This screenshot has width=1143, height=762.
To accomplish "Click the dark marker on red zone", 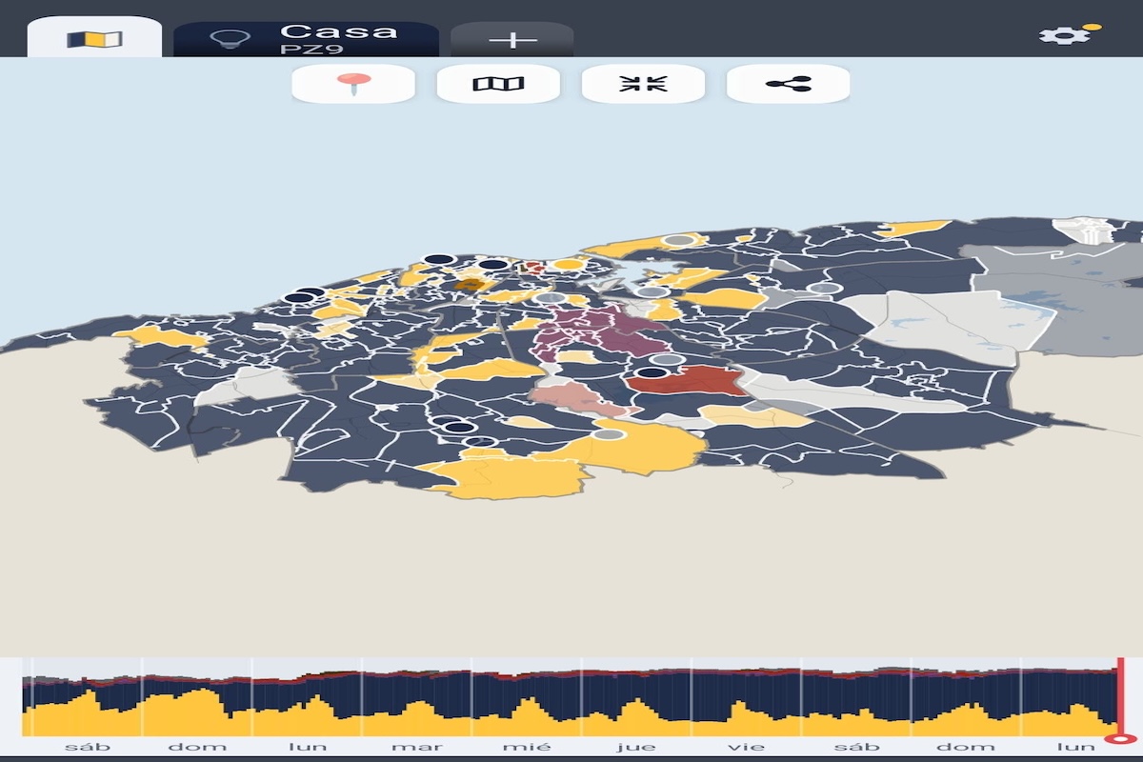I will coord(652,372).
